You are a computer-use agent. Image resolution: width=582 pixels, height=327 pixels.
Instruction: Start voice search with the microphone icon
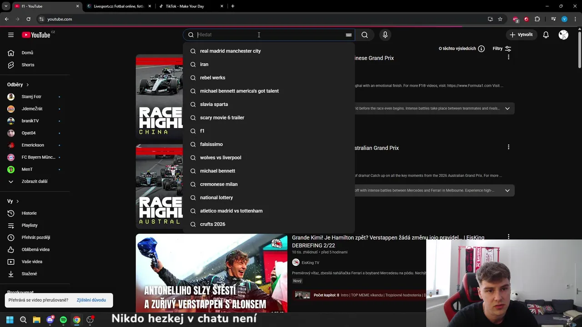pyautogui.click(x=385, y=35)
